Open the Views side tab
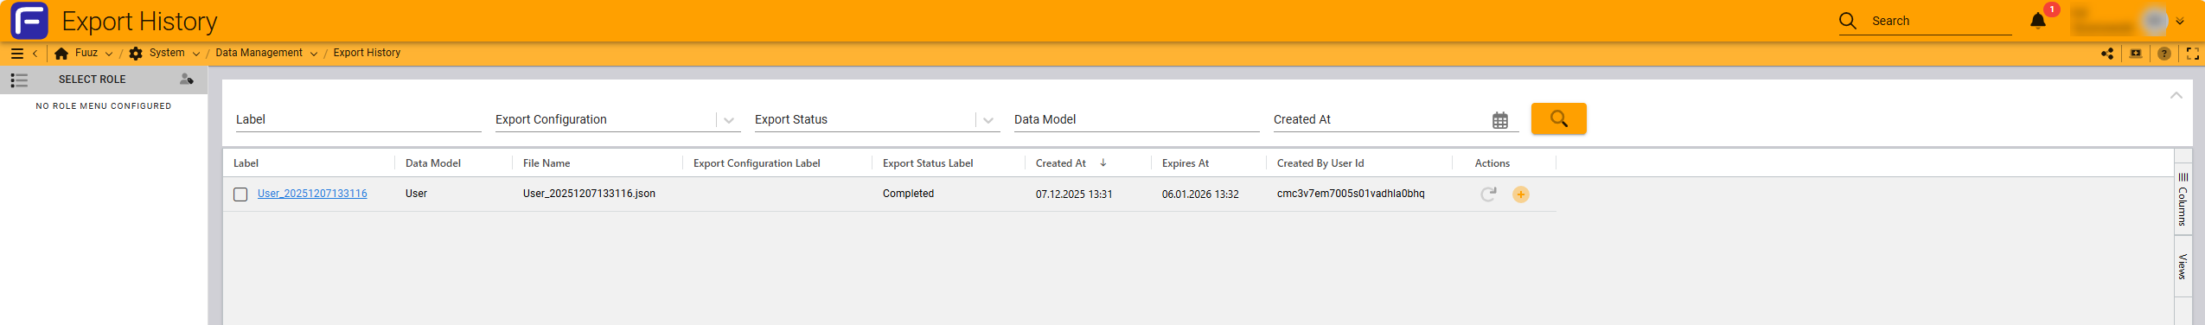The image size is (2205, 325). [2183, 266]
